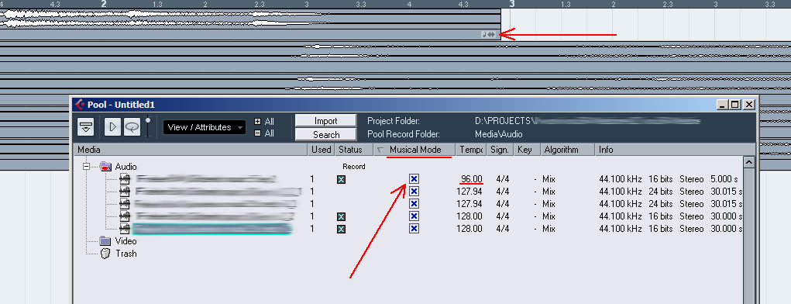Collapse the Audio folder tree node
This screenshot has height=304, width=791.
pos(86,166)
